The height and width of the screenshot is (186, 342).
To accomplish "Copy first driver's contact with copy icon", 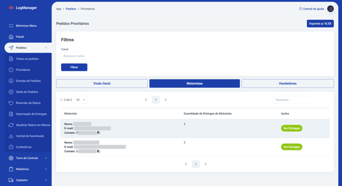I will (99, 133).
